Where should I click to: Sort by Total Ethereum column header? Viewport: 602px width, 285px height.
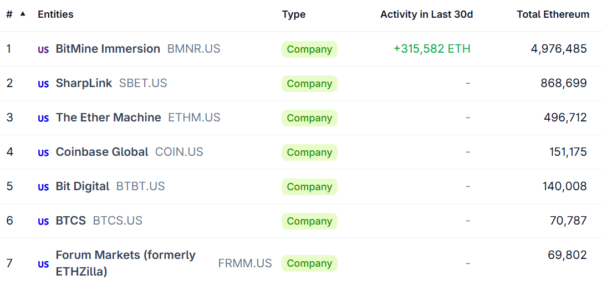pyautogui.click(x=553, y=14)
